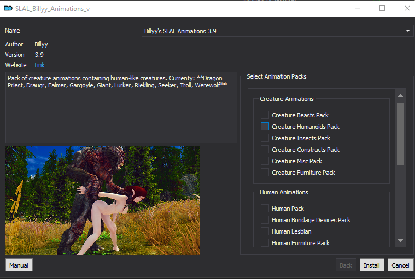Maximize the installer window

coord(382,8)
